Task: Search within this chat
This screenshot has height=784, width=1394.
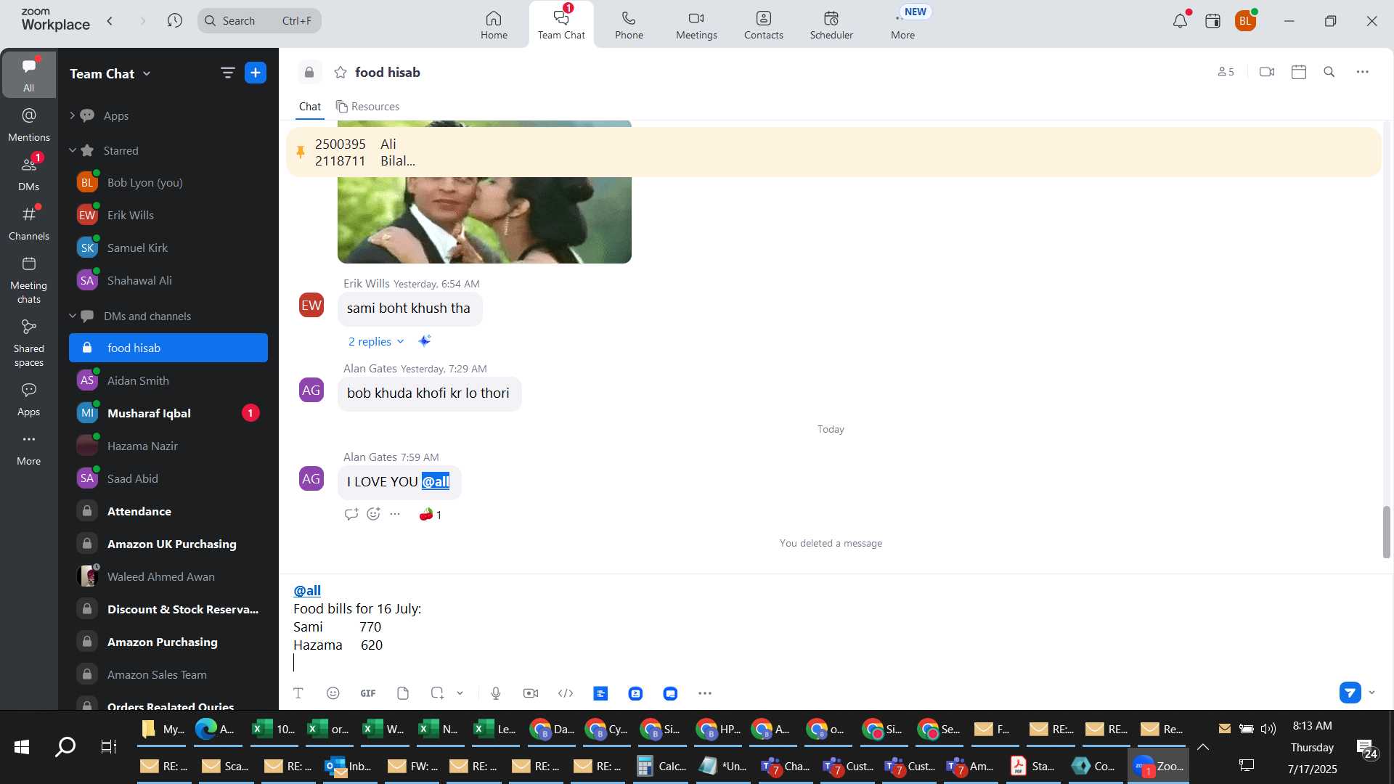Action: click(x=1329, y=72)
